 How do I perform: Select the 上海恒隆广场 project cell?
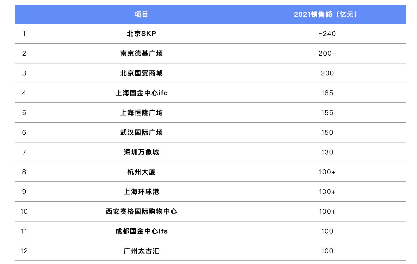pyautogui.click(x=141, y=113)
